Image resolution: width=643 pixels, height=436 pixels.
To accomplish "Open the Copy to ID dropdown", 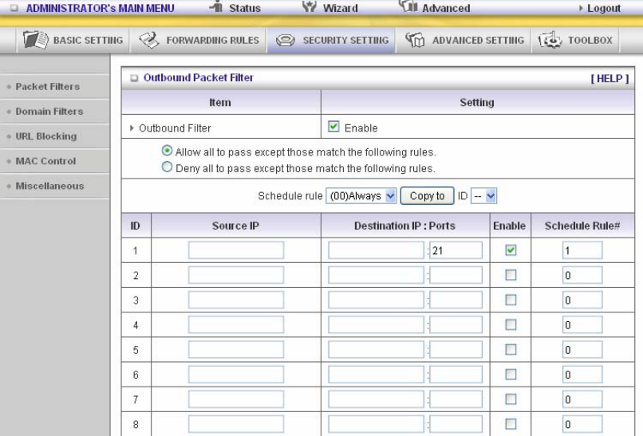I will [x=484, y=196].
